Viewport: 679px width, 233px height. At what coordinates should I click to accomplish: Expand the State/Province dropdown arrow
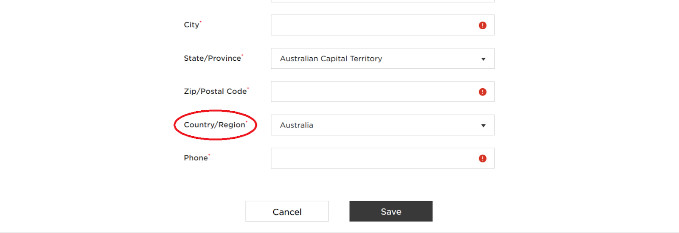click(x=483, y=59)
